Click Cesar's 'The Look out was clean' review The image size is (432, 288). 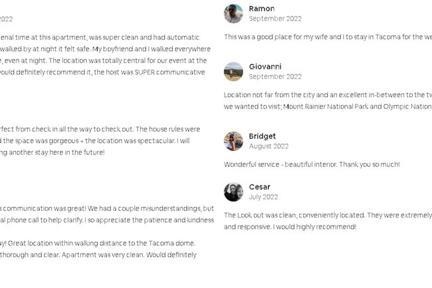click(x=328, y=221)
